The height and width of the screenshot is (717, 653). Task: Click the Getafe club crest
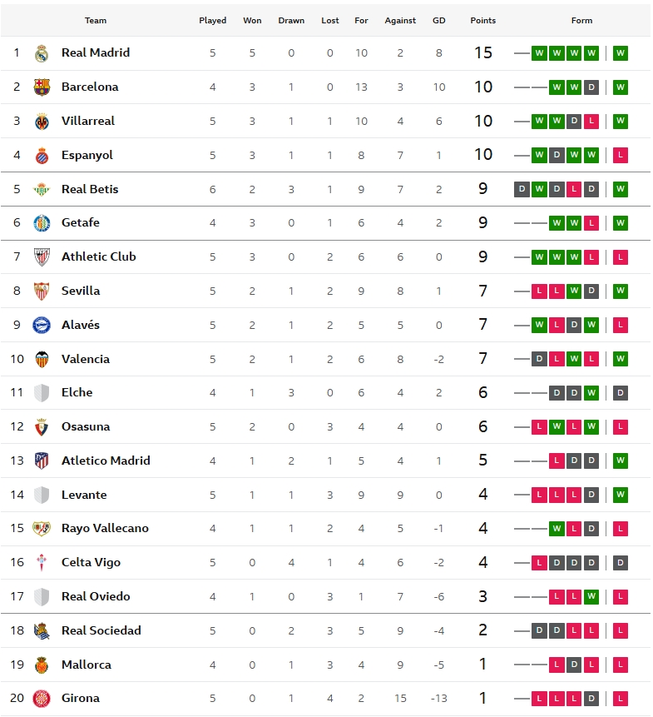pyautogui.click(x=42, y=223)
